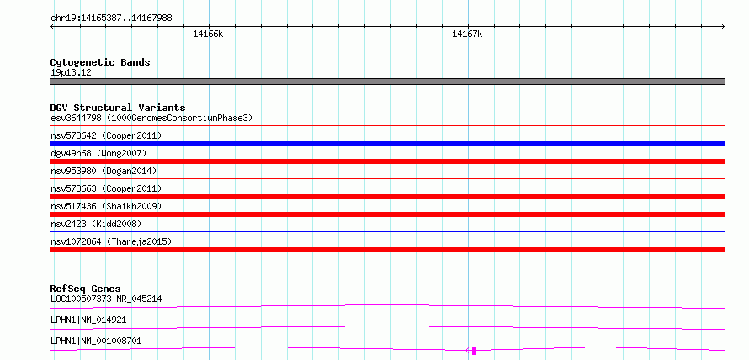Click the red dgv49n68 variant bar

click(x=387, y=161)
